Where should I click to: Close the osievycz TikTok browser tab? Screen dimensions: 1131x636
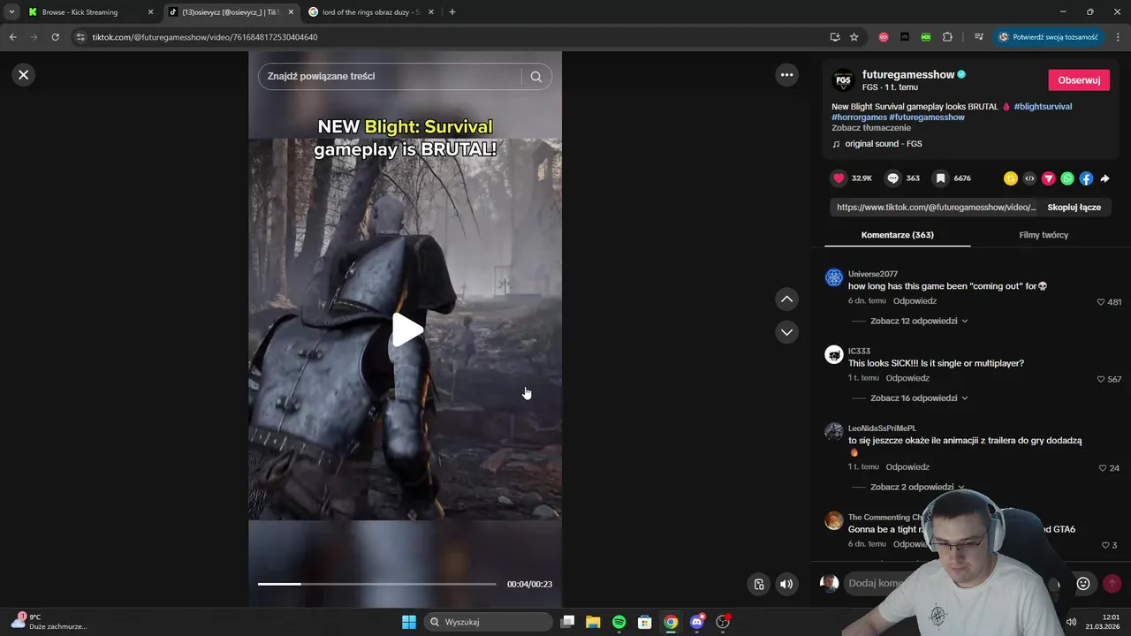click(x=291, y=12)
